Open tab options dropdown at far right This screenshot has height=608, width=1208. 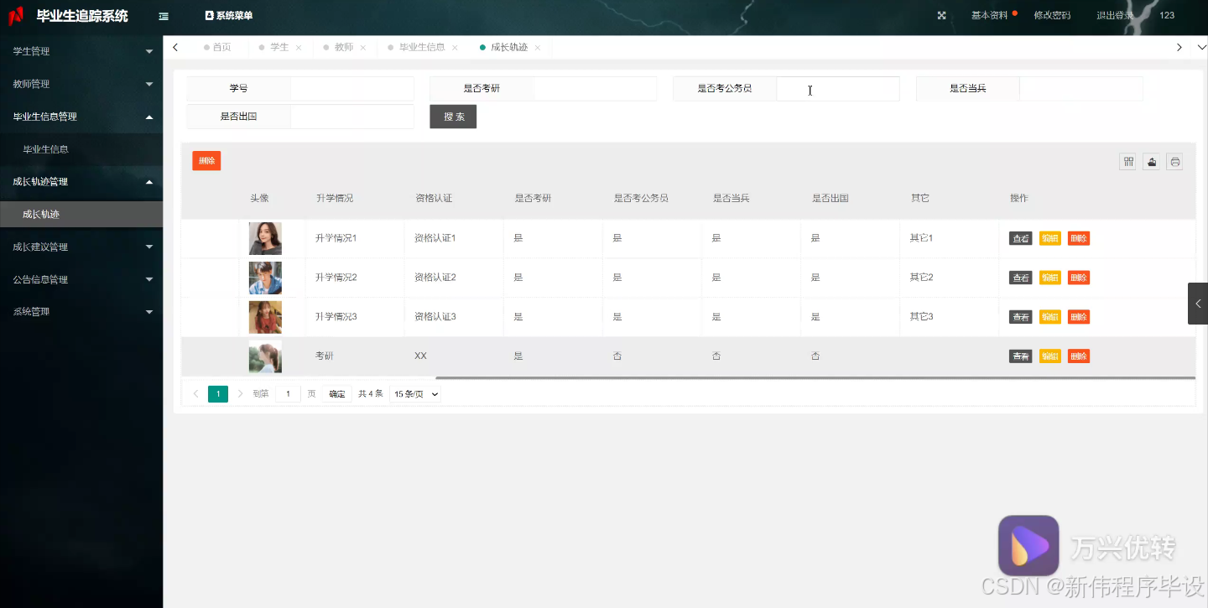1201,48
